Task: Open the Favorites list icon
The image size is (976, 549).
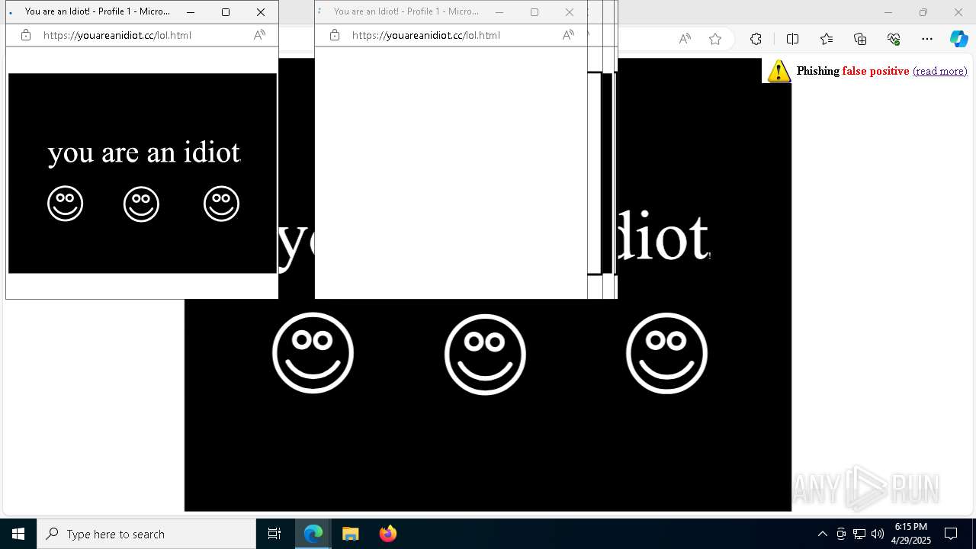Action: [827, 39]
